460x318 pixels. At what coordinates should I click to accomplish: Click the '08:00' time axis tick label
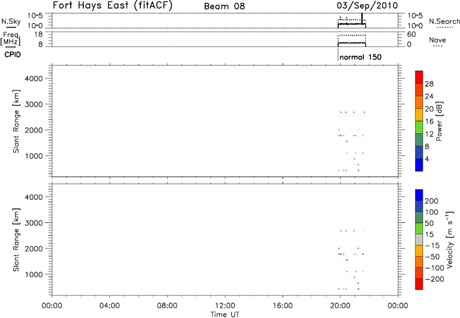click(x=167, y=306)
